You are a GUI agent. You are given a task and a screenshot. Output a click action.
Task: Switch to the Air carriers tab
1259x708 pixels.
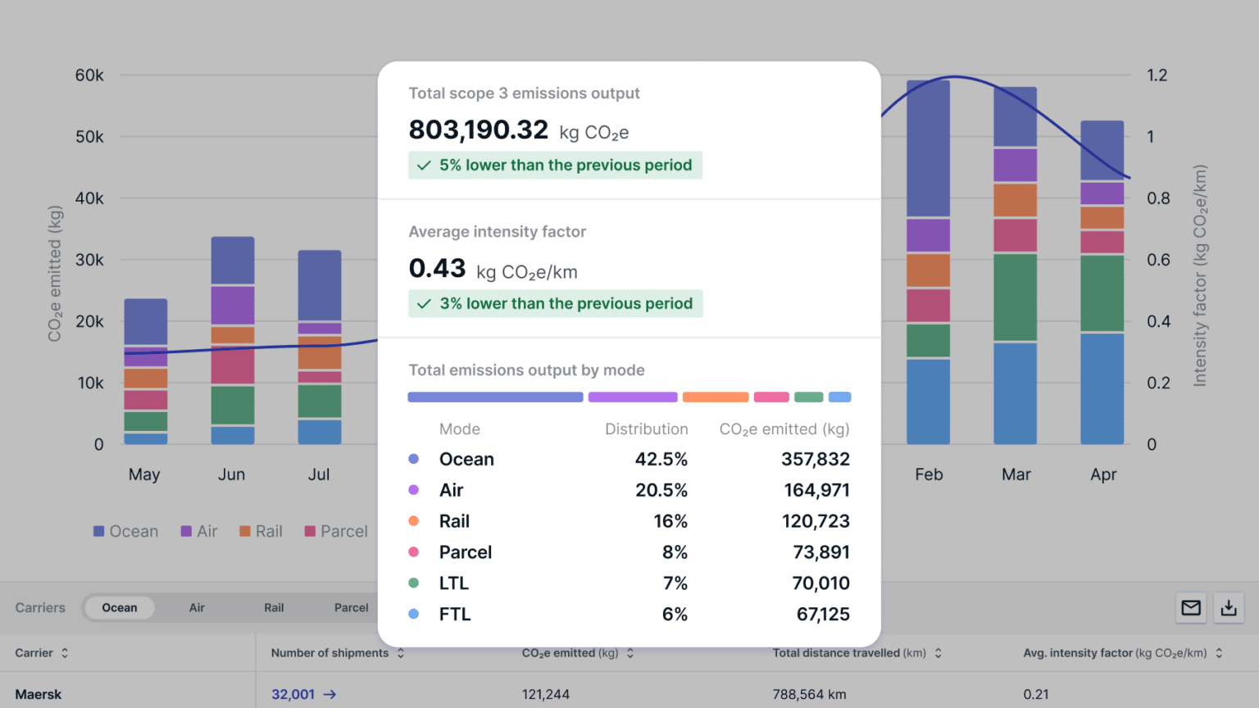click(197, 607)
